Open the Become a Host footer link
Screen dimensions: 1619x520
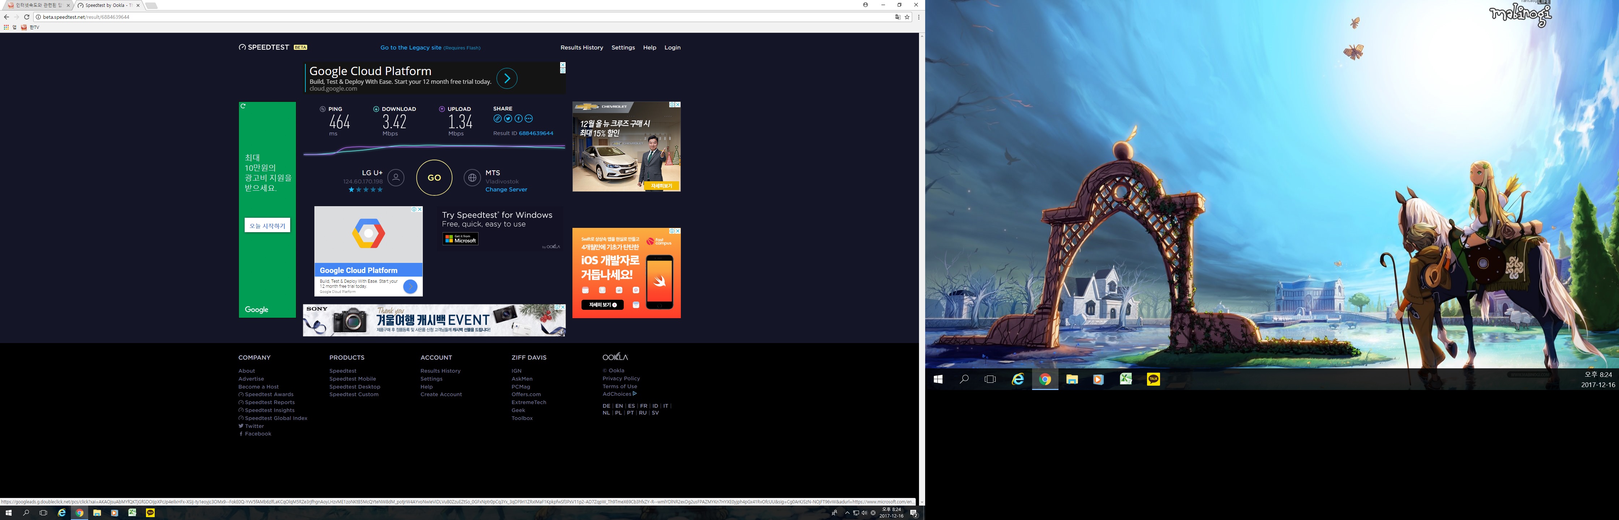pyautogui.click(x=258, y=387)
